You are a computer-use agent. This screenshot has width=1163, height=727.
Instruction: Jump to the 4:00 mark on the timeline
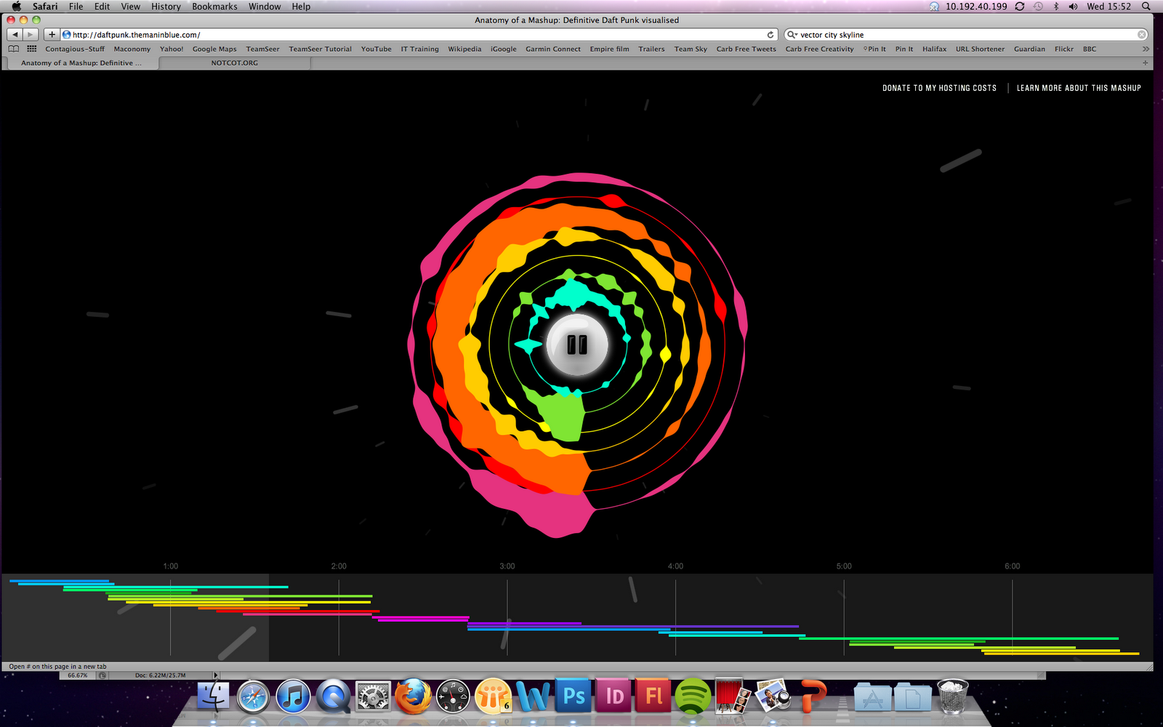[x=675, y=566]
